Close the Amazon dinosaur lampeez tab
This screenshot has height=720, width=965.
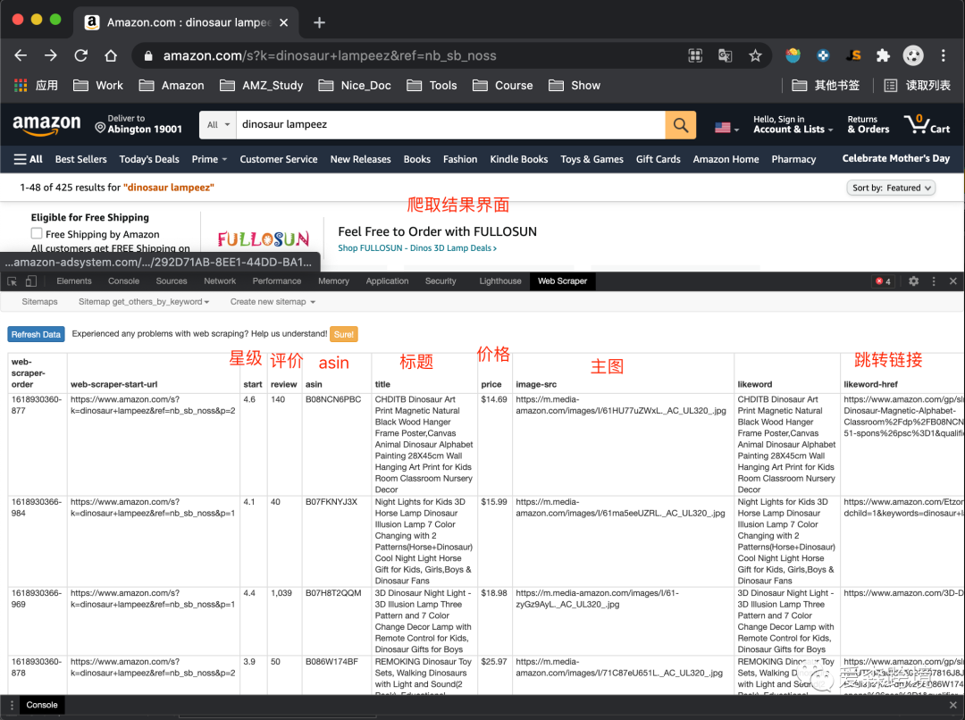point(284,22)
